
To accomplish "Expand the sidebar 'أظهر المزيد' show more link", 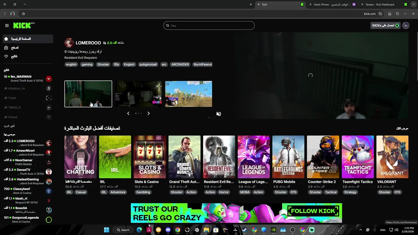I will 9,126.
